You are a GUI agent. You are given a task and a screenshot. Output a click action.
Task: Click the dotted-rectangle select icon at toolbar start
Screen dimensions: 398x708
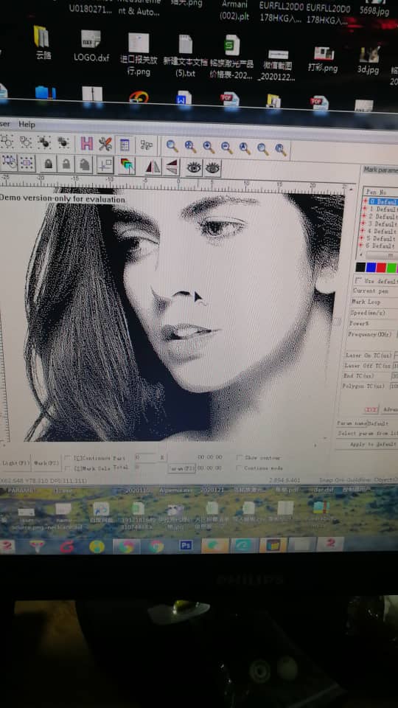(x=9, y=162)
